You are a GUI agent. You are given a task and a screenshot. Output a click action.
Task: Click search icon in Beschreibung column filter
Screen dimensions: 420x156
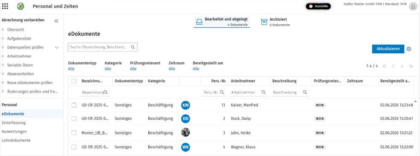[x=305, y=92]
